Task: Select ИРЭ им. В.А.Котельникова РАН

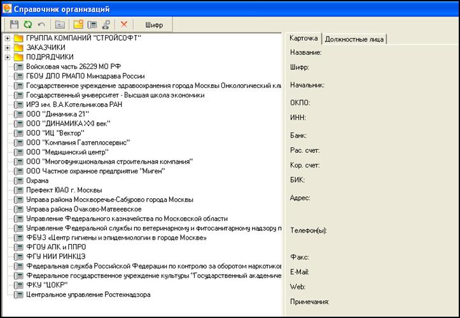Action: click(x=74, y=105)
